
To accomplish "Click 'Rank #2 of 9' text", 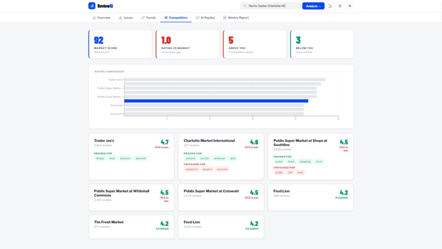I will (x=101, y=52).
